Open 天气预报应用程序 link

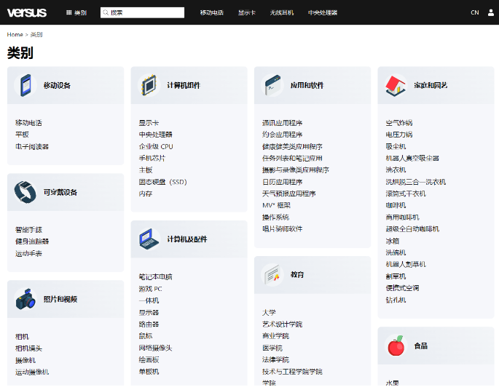coord(289,193)
